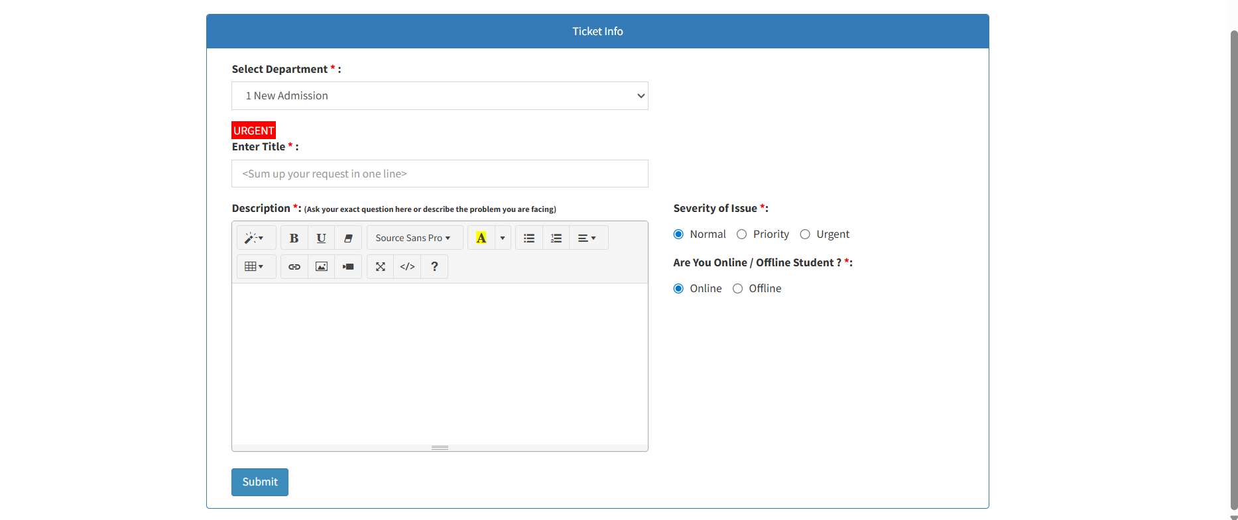Insert a numbered ordered list
Image resolution: width=1238 pixels, height=520 pixels.
[556, 238]
